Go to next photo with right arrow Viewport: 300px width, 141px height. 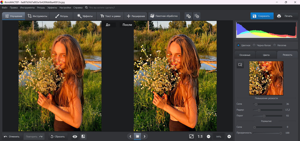tap(145, 137)
